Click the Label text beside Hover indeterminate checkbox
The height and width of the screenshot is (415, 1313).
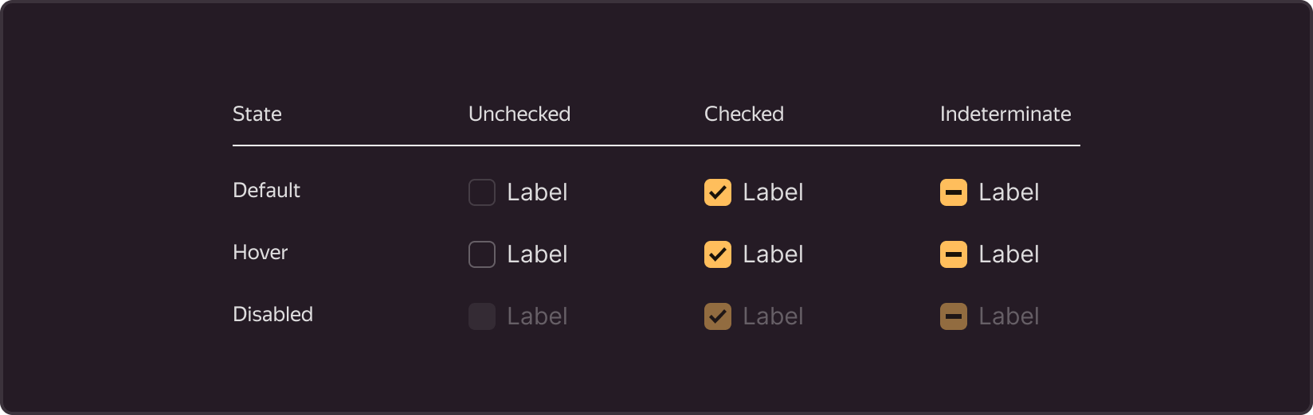click(1009, 254)
